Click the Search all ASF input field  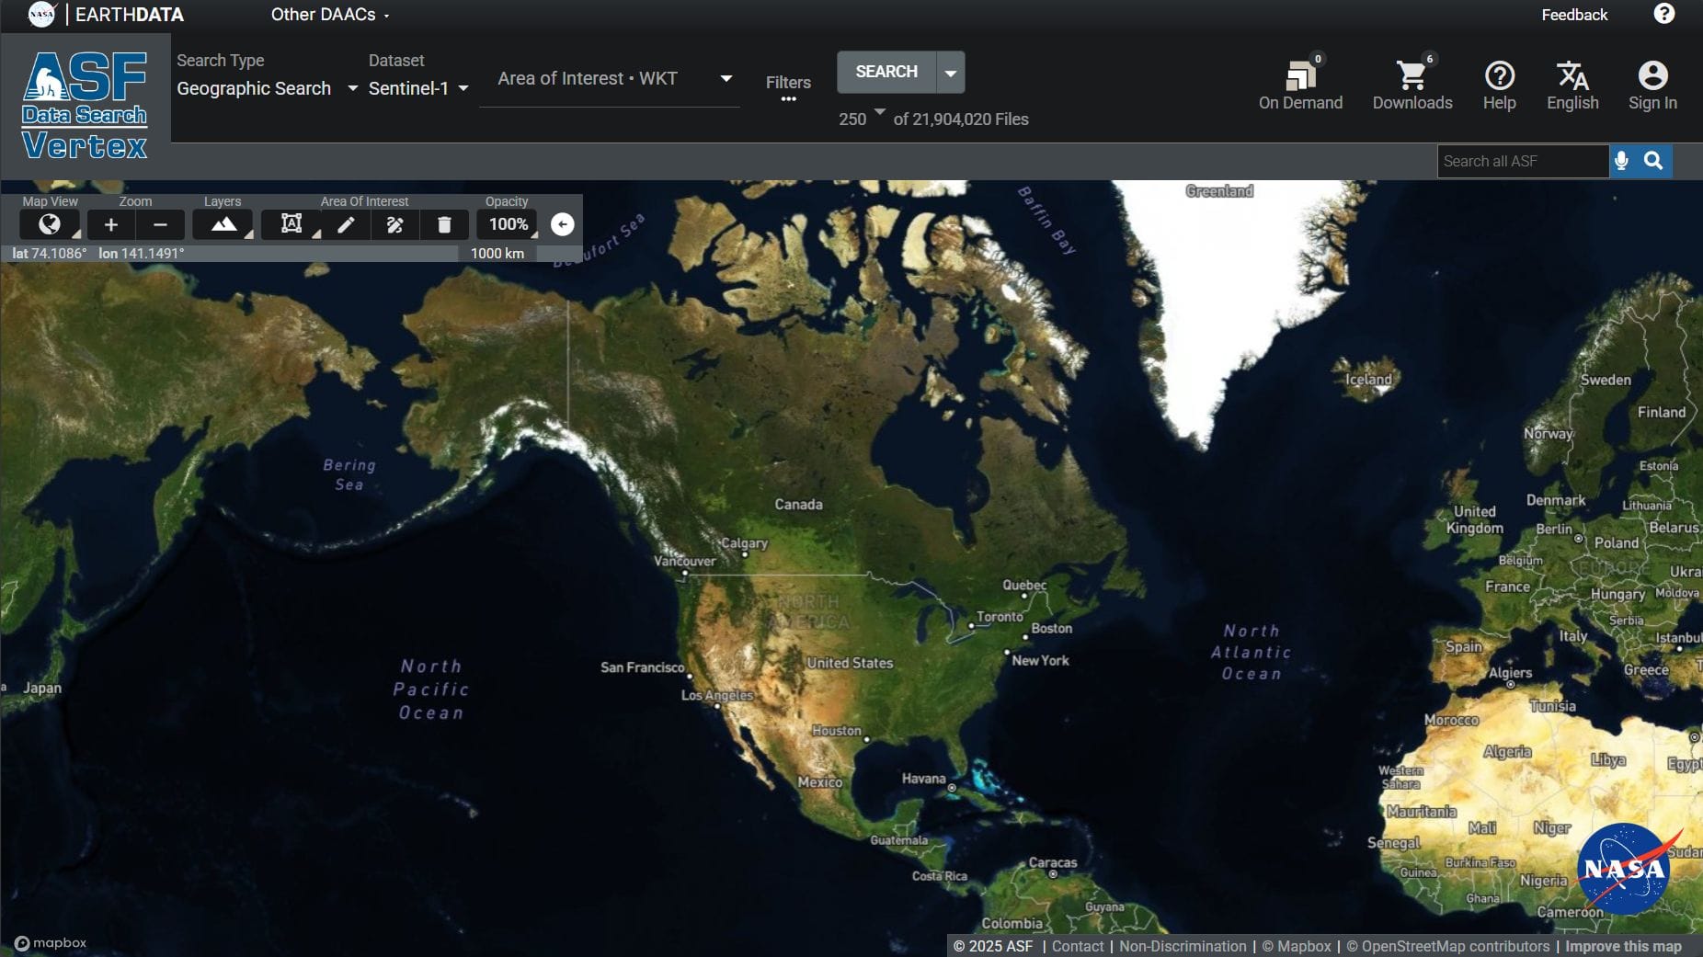click(1522, 161)
